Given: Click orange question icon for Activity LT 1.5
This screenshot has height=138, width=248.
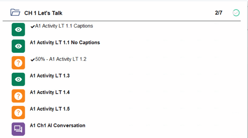Looking at the screenshot, I should coord(18,112).
